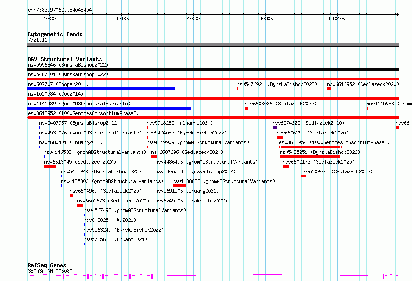Click nsv6613045 (Sedlazeck2020) label

click(x=80, y=162)
